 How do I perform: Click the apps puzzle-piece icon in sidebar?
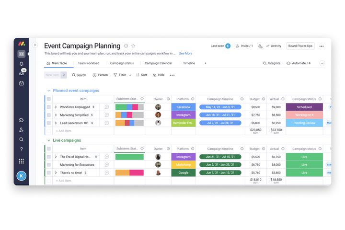point(21,120)
